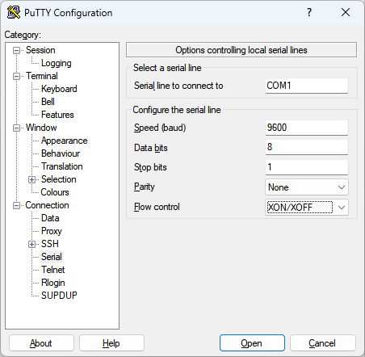Image resolution: width=365 pixels, height=357 pixels.
Task: Select the Selection category label
Action: pyautogui.click(x=59, y=179)
